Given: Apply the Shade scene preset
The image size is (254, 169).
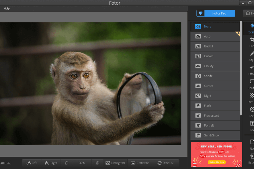Looking at the screenshot, I should coord(215,76).
